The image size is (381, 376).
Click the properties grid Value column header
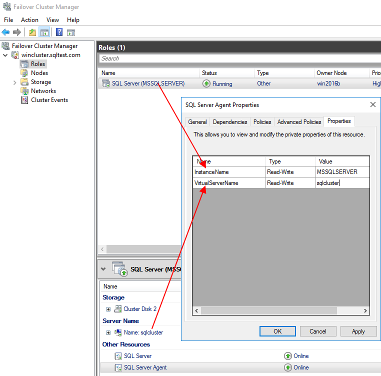342,161
